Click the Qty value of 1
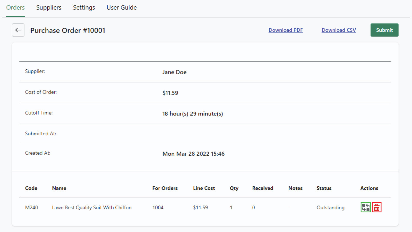This screenshot has height=232, width=412. click(x=231, y=208)
